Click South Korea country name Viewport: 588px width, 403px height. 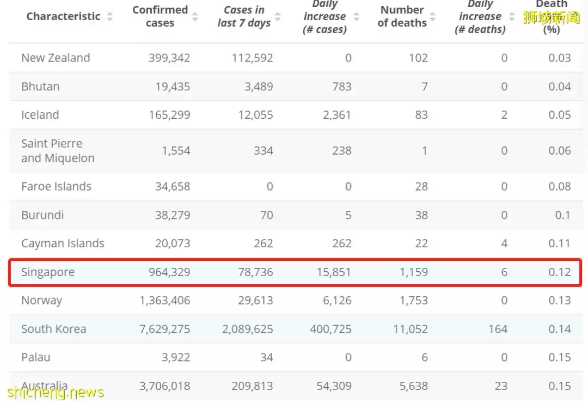(x=53, y=329)
